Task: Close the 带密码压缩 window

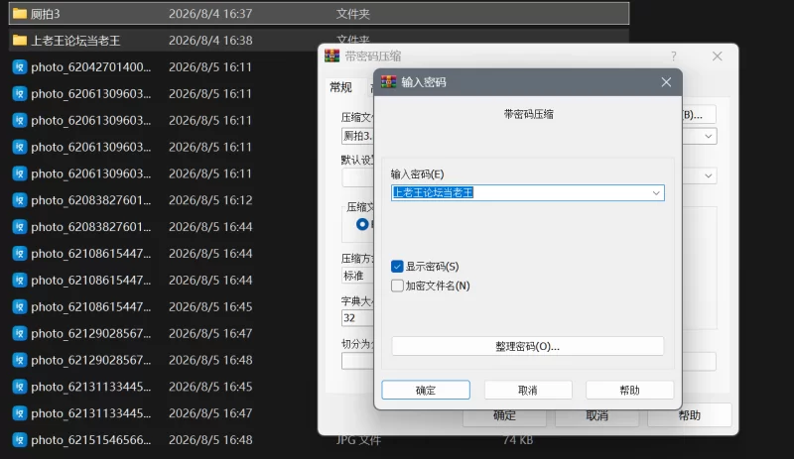Action: pyautogui.click(x=717, y=57)
